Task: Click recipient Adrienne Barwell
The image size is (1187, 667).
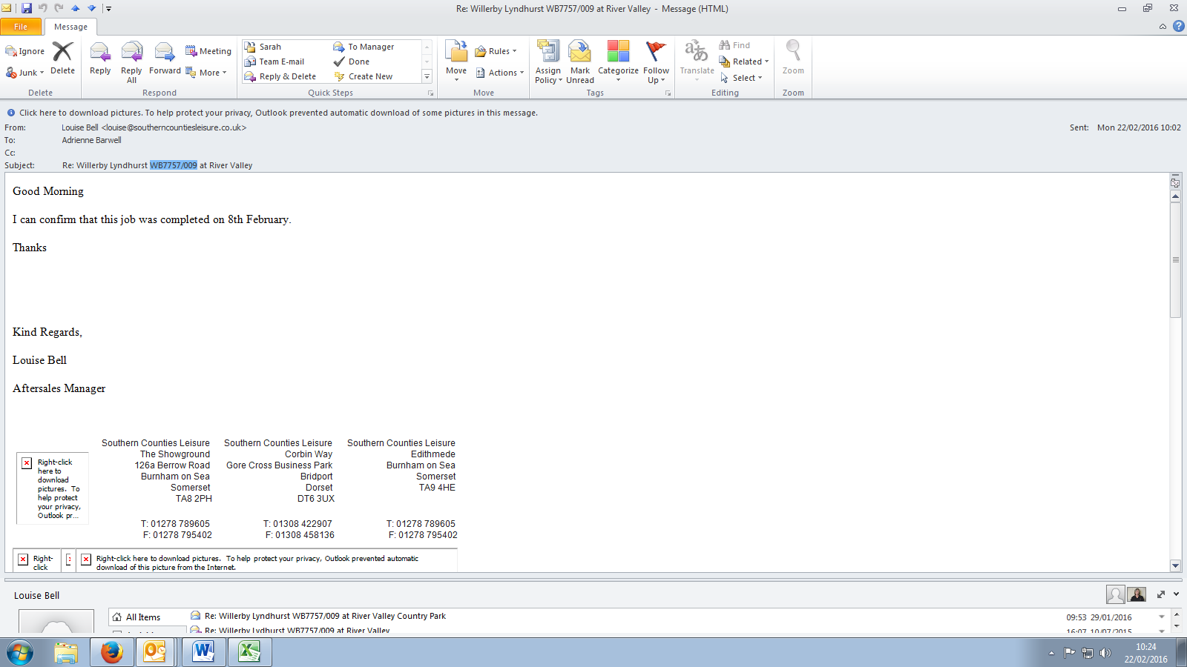Action: 91,140
